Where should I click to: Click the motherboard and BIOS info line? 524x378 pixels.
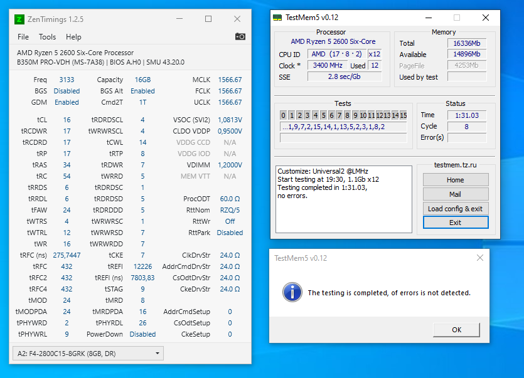coord(100,62)
